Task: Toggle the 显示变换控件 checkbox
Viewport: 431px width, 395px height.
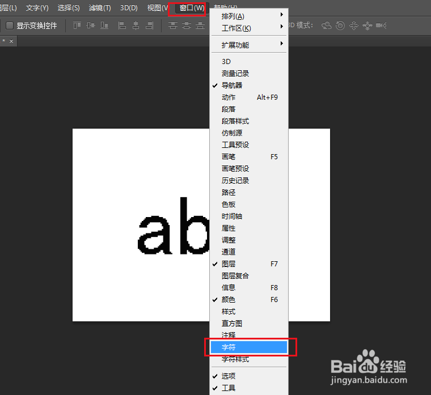Action: click(x=10, y=26)
